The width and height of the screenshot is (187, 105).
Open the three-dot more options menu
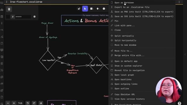(x=179, y=2)
